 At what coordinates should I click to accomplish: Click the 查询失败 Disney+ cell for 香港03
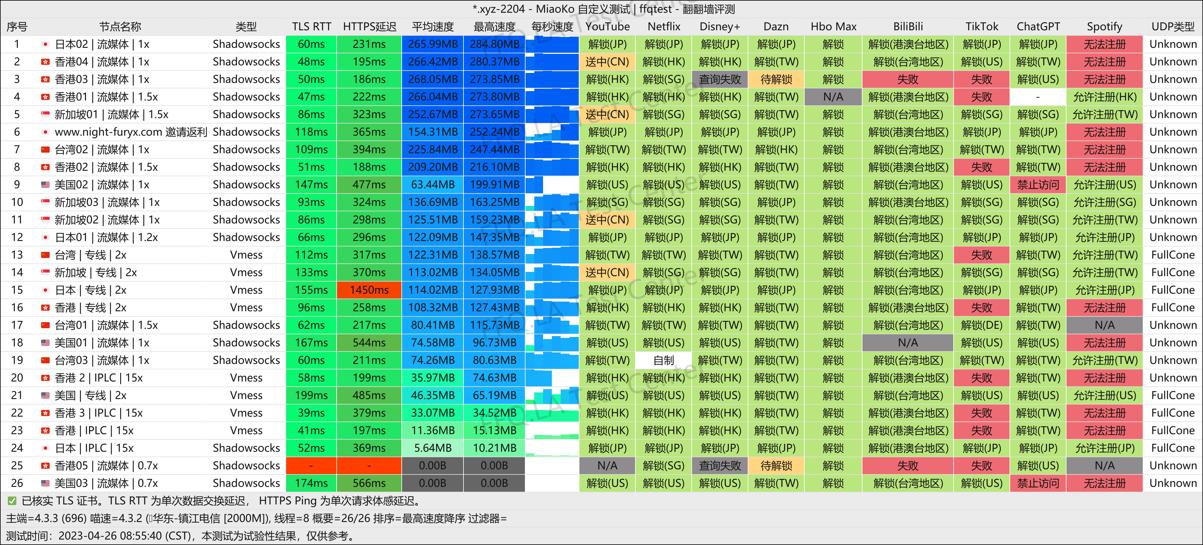[x=720, y=79]
